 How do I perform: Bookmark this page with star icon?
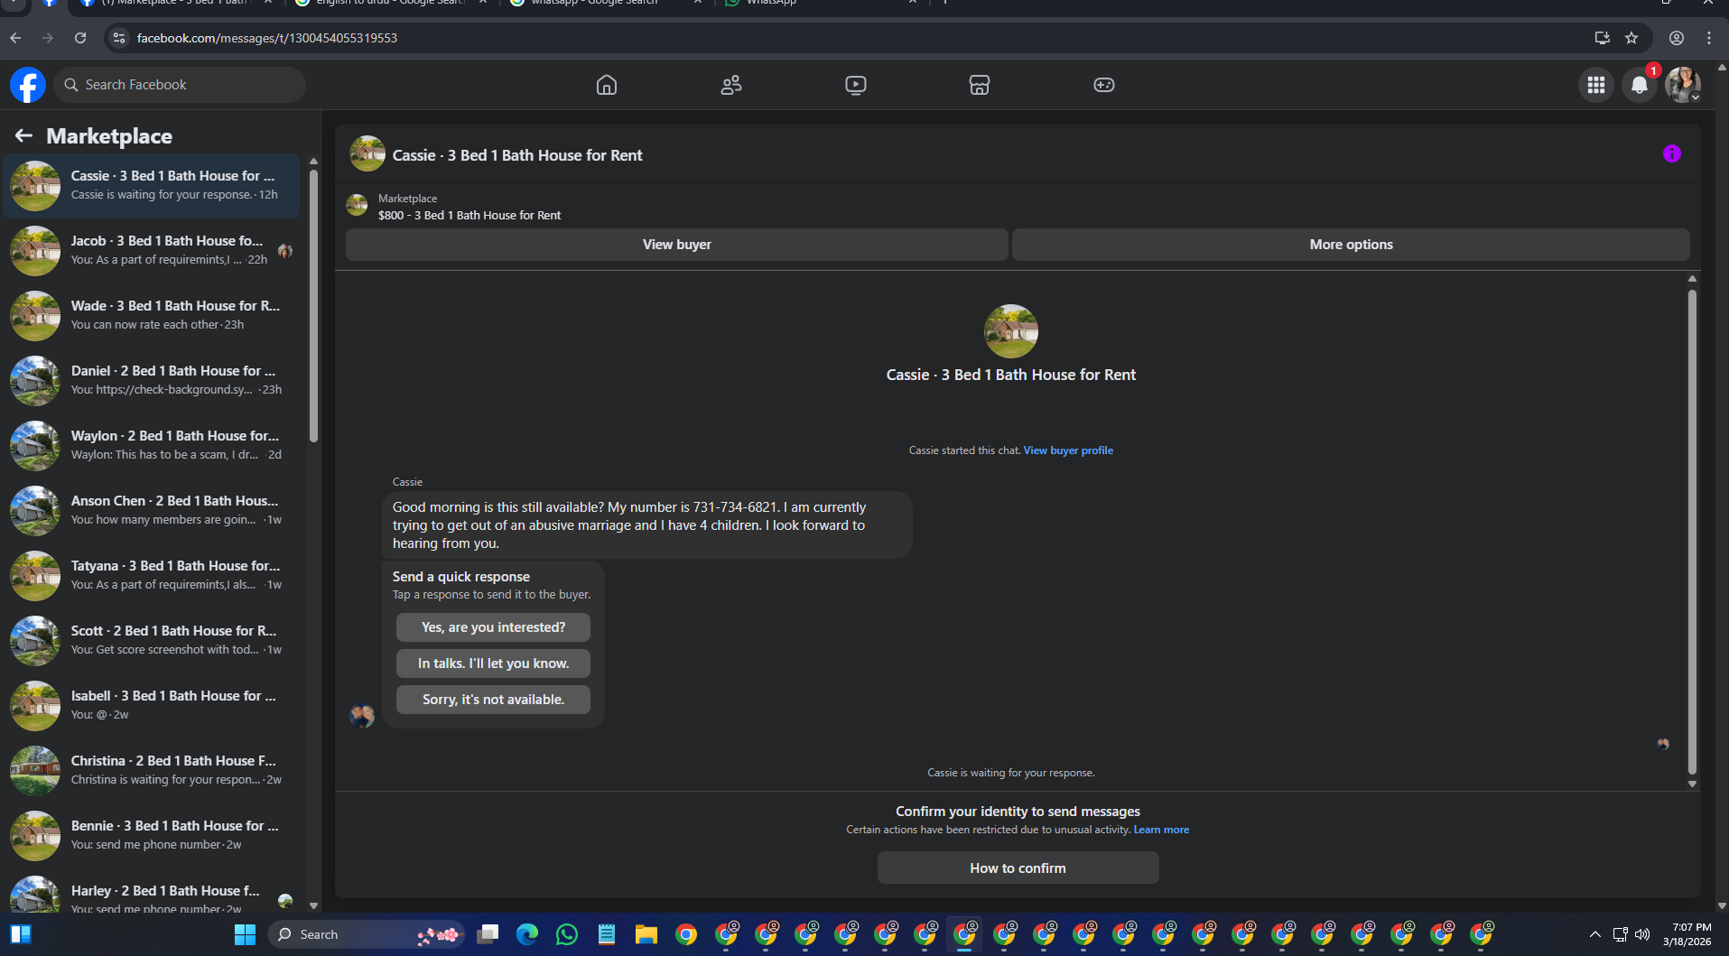[x=1631, y=38]
